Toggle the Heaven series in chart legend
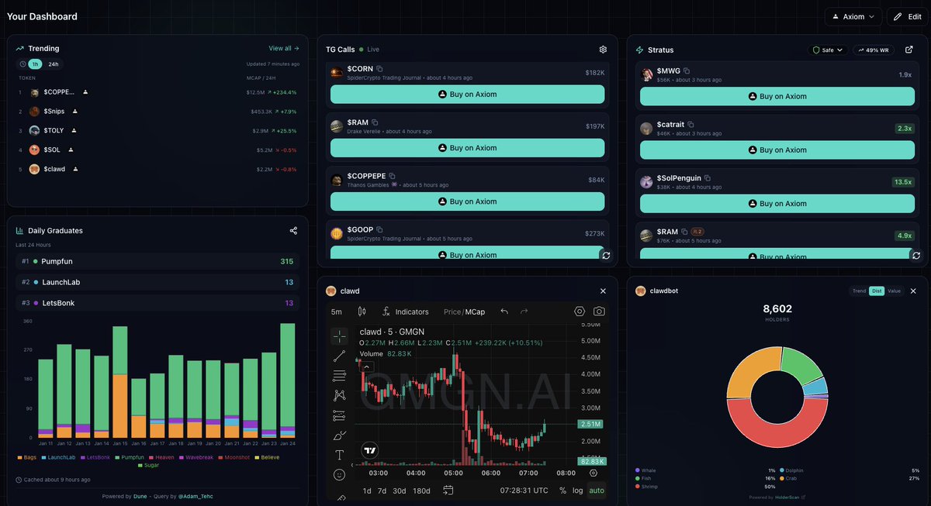 [x=161, y=457]
